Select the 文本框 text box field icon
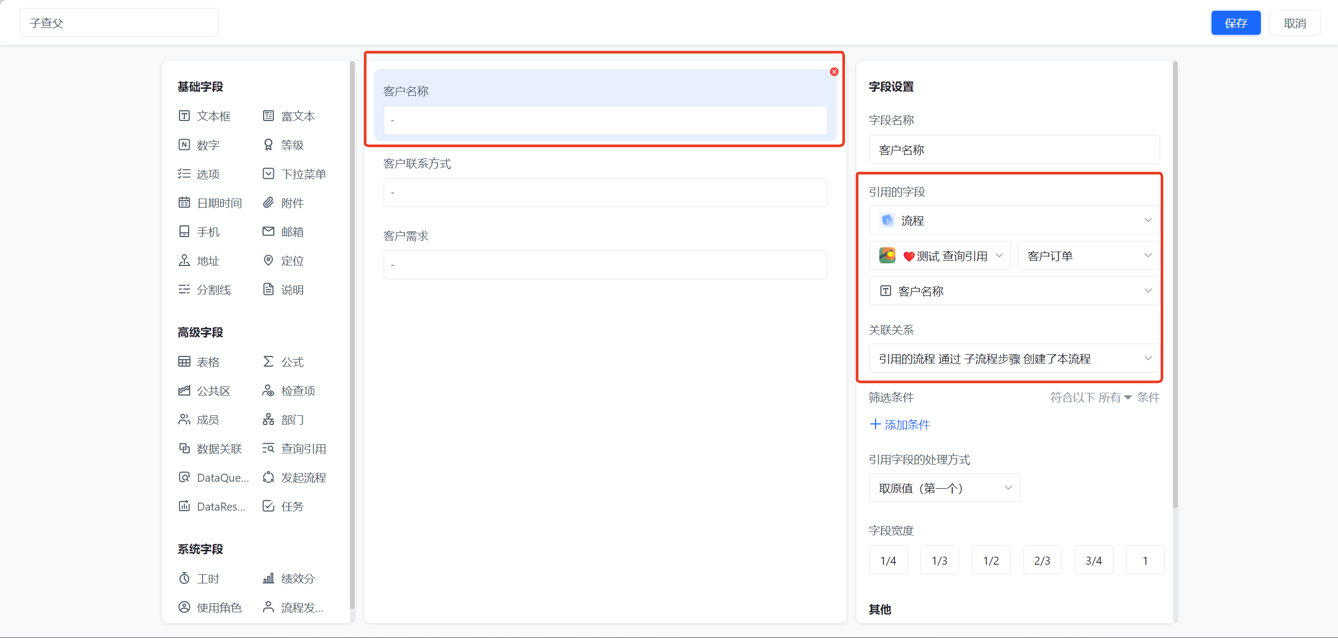Screen dimensions: 1338x638 click(184, 116)
